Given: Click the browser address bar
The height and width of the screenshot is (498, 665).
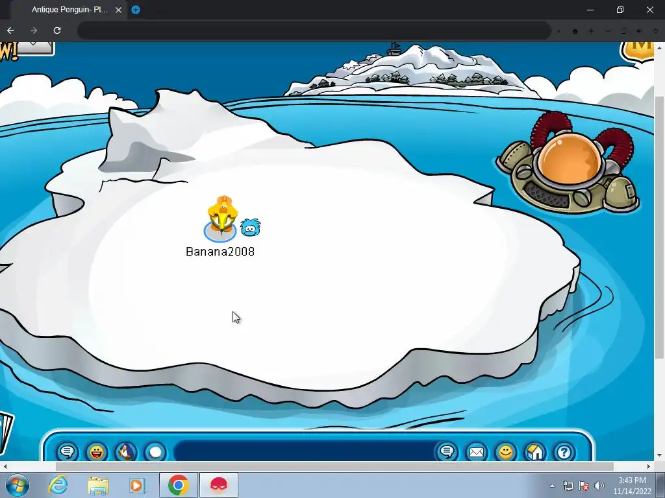Looking at the screenshot, I should pos(314,31).
